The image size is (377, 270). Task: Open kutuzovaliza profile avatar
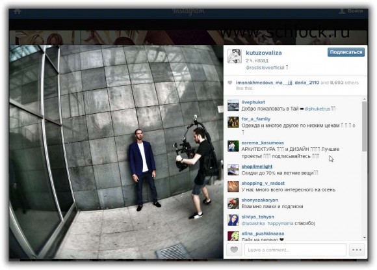click(235, 56)
